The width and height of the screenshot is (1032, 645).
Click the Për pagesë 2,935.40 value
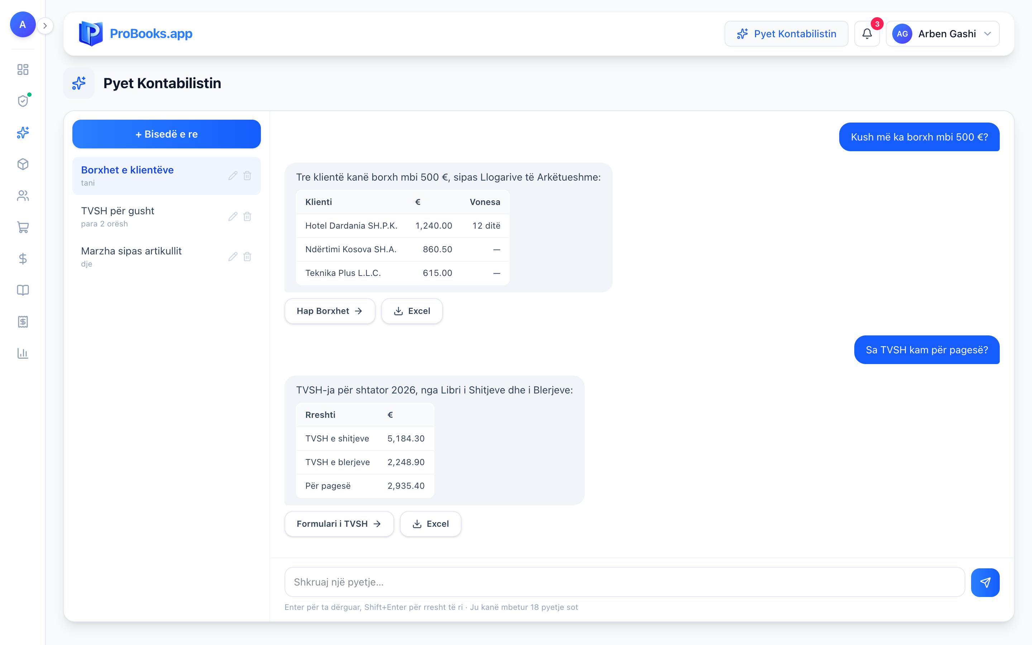[x=406, y=486]
